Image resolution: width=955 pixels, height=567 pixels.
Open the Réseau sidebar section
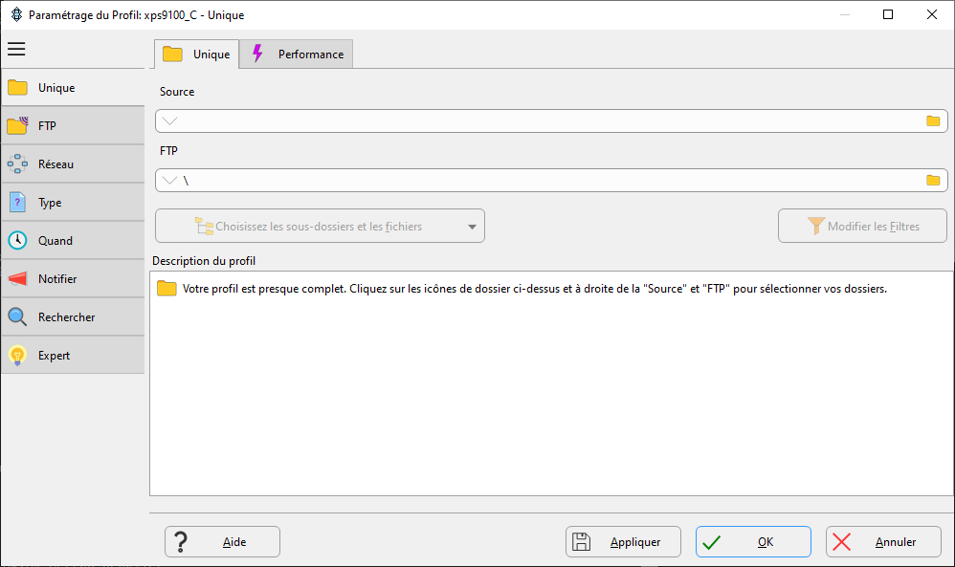(x=73, y=164)
